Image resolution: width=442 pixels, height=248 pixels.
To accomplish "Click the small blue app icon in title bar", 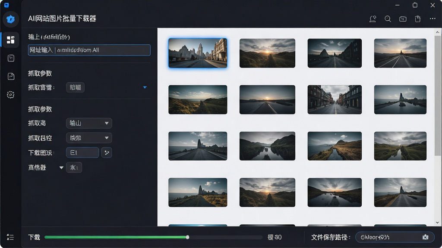I will tap(6, 5).
